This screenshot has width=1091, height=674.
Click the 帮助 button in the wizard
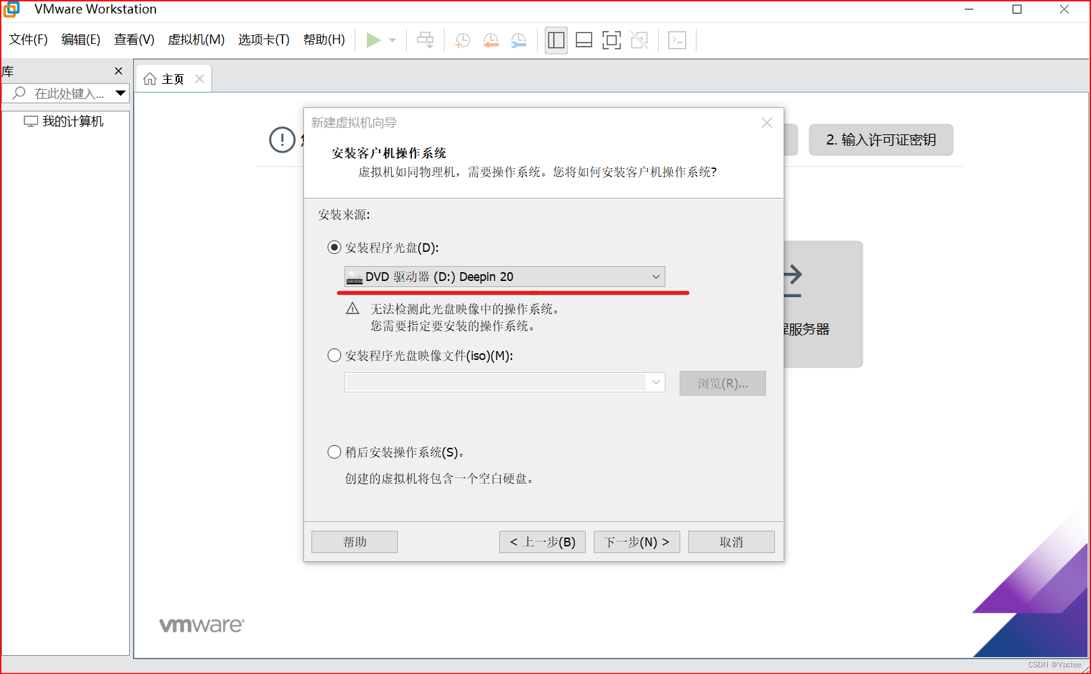(355, 542)
